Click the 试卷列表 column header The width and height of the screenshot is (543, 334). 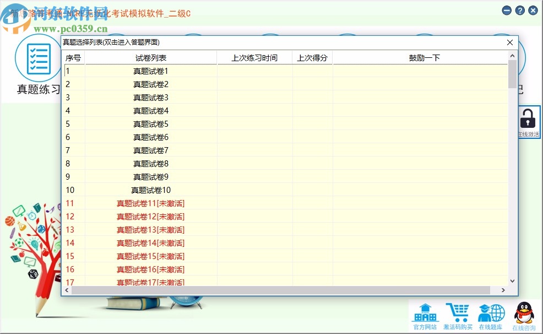pyautogui.click(x=151, y=58)
